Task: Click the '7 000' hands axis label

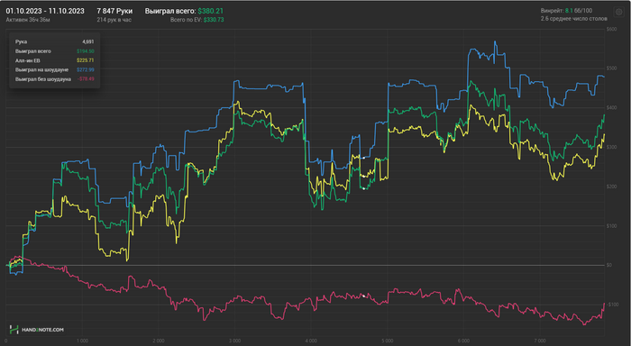Action: (x=540, y=341)
